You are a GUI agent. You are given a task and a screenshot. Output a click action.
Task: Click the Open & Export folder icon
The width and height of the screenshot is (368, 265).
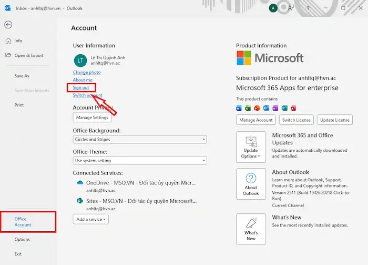(8, 55)
